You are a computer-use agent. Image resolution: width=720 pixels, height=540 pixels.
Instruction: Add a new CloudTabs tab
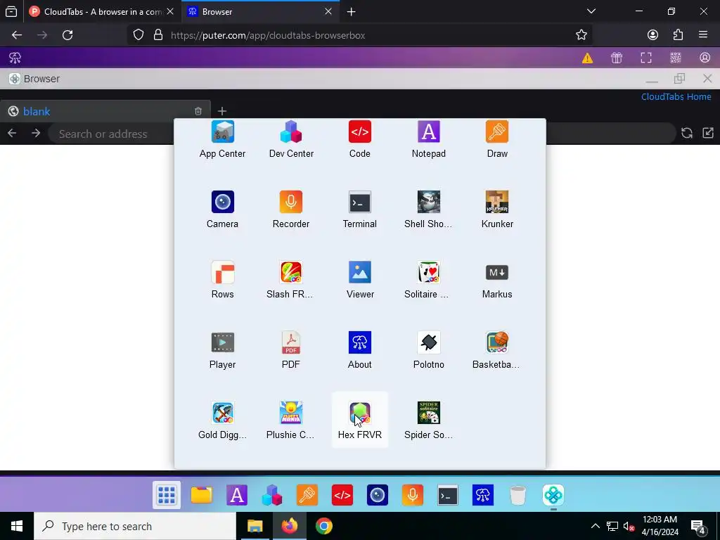[222, 111]
